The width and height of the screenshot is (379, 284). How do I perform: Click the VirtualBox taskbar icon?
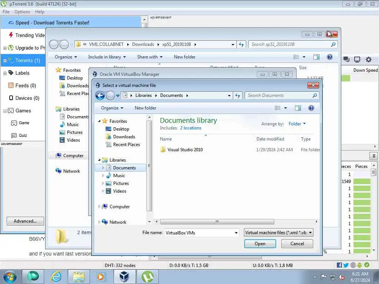(x=124, y=277)
